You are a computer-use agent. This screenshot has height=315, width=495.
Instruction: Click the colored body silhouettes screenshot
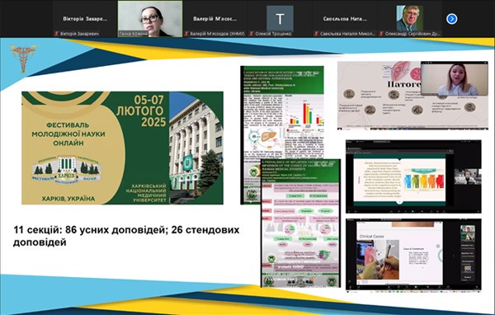[x=413, y=176]
